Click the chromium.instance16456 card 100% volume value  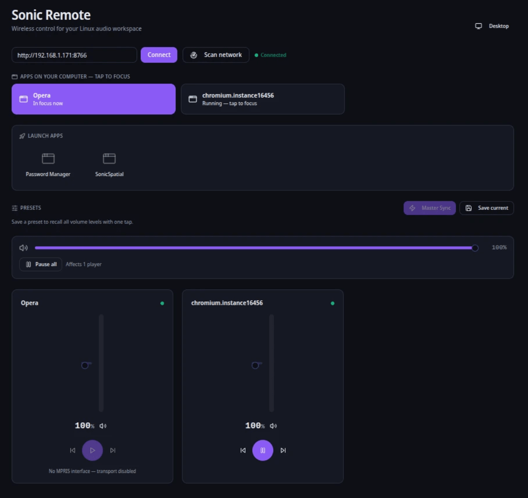[x=255, y=425]
